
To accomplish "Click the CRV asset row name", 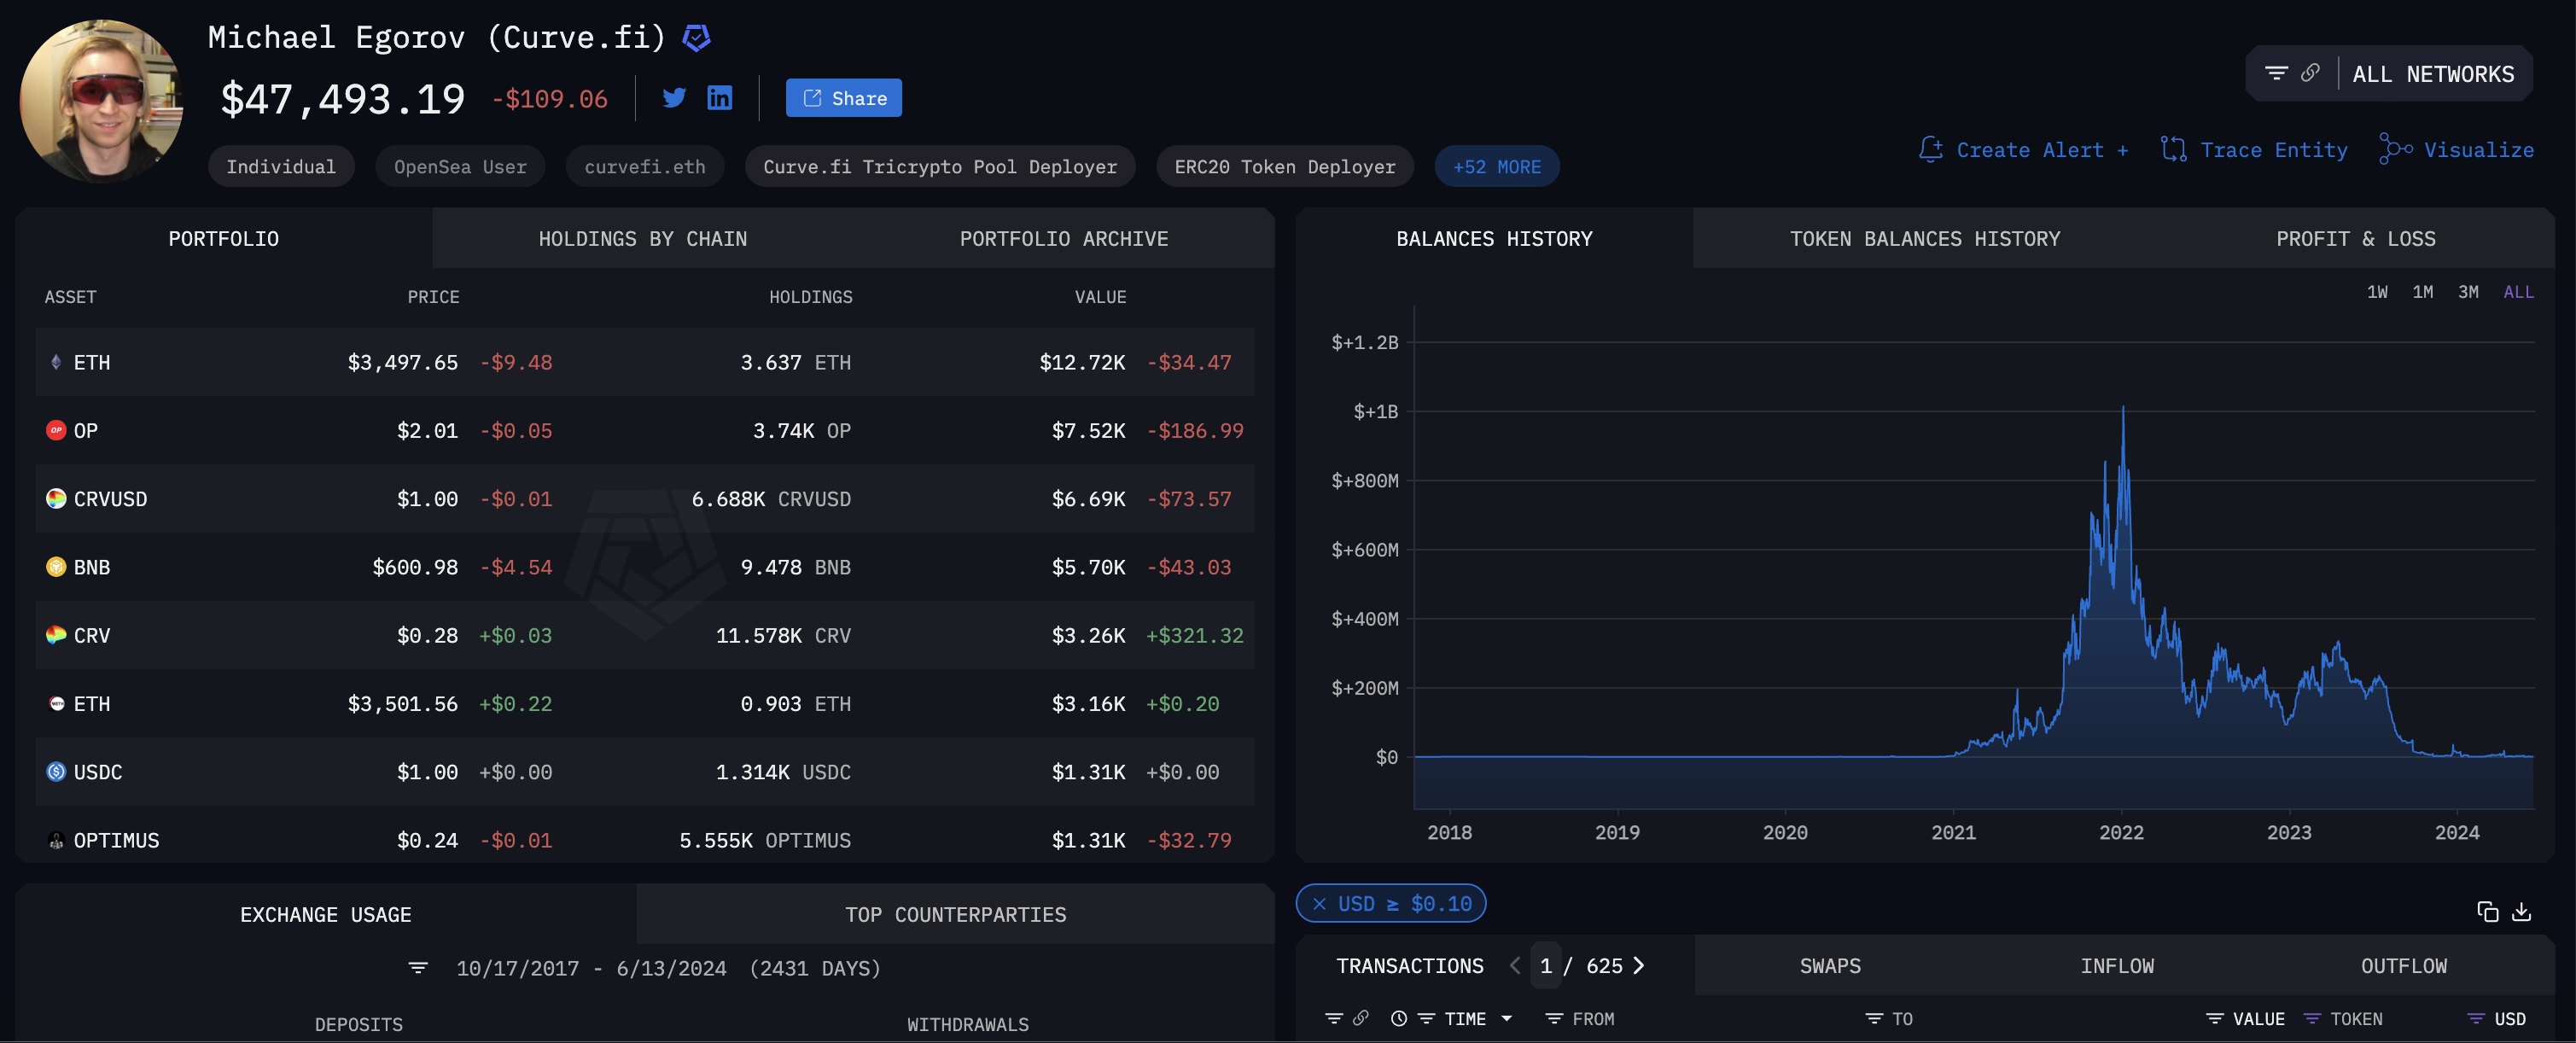I will coord(91,635).
